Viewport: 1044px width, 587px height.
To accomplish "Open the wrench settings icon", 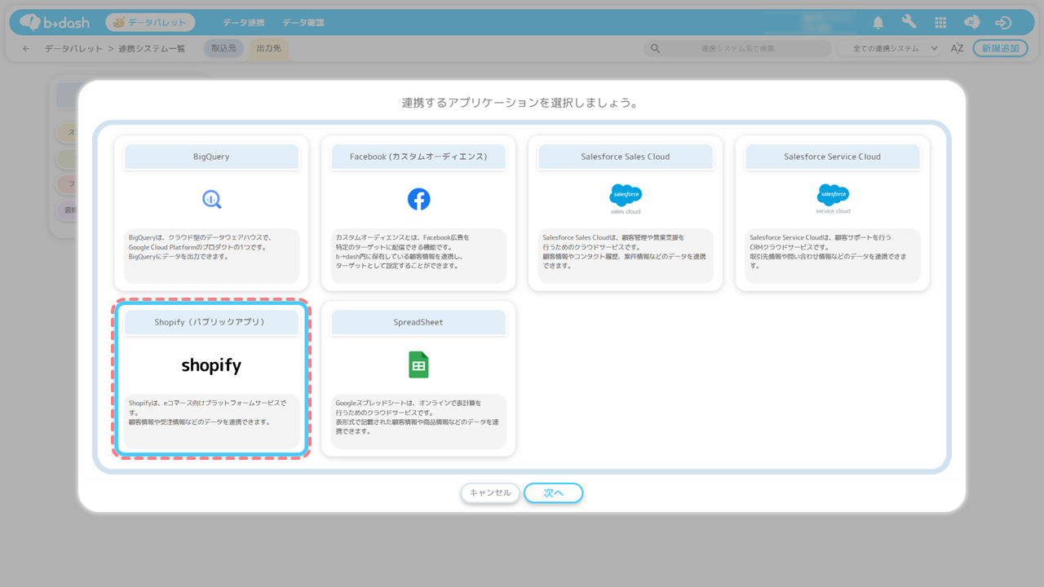I will (x=909, y=23).
